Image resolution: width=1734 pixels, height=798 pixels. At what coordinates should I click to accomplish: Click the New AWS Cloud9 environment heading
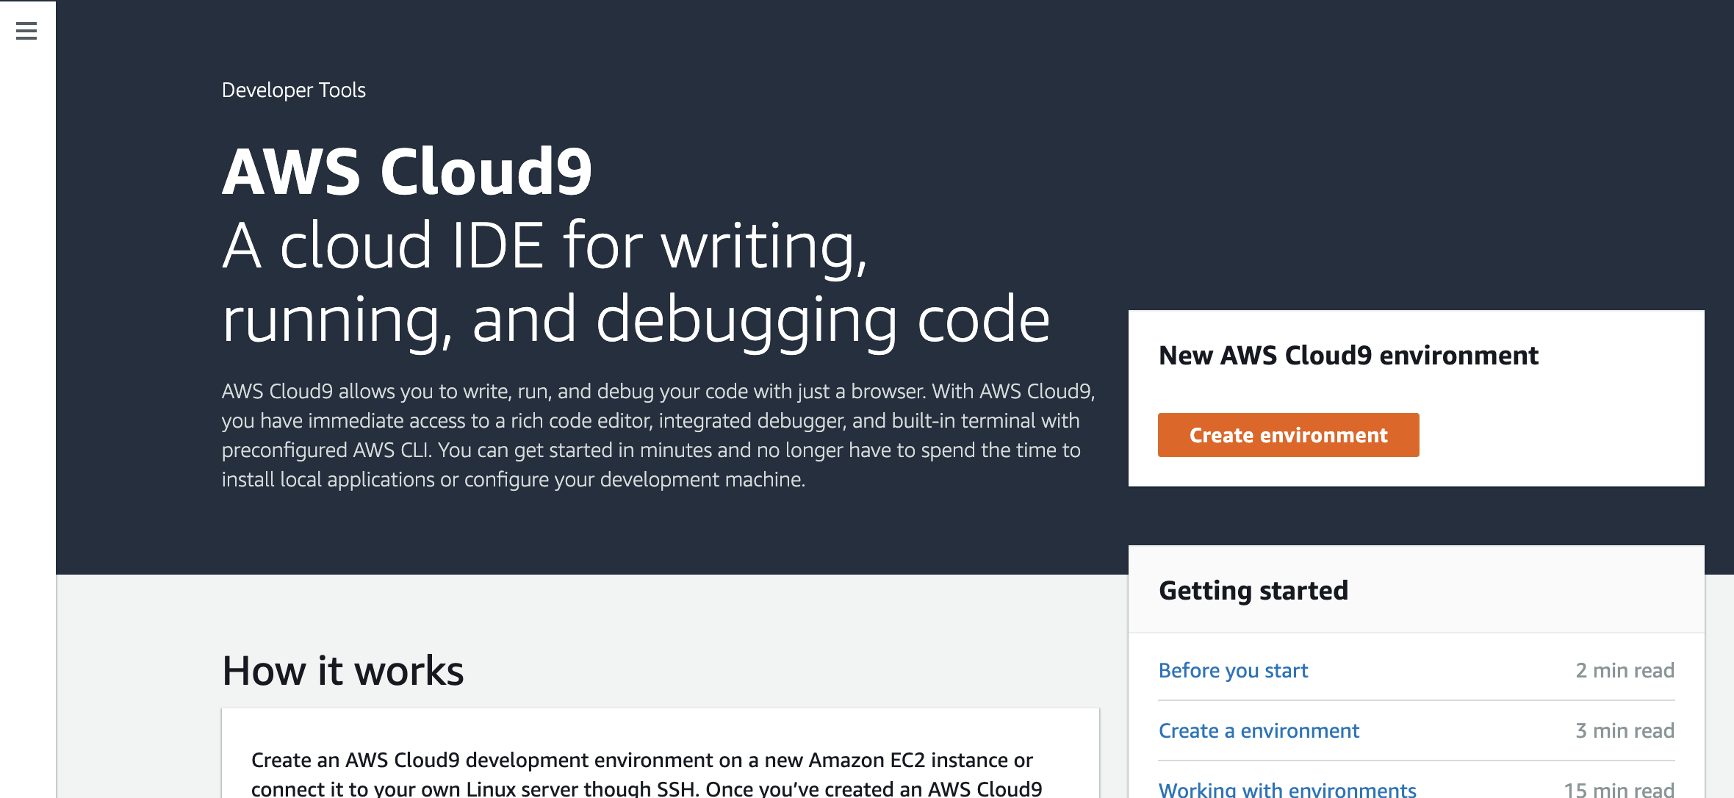1348,356
